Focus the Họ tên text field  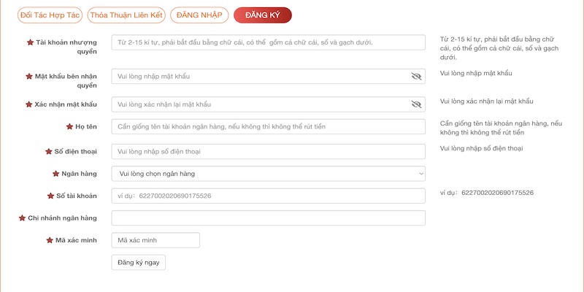tap(268, 127)
